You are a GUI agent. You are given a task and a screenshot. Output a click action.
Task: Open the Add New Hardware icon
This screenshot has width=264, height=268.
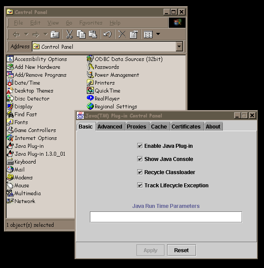tap(10, 67)
